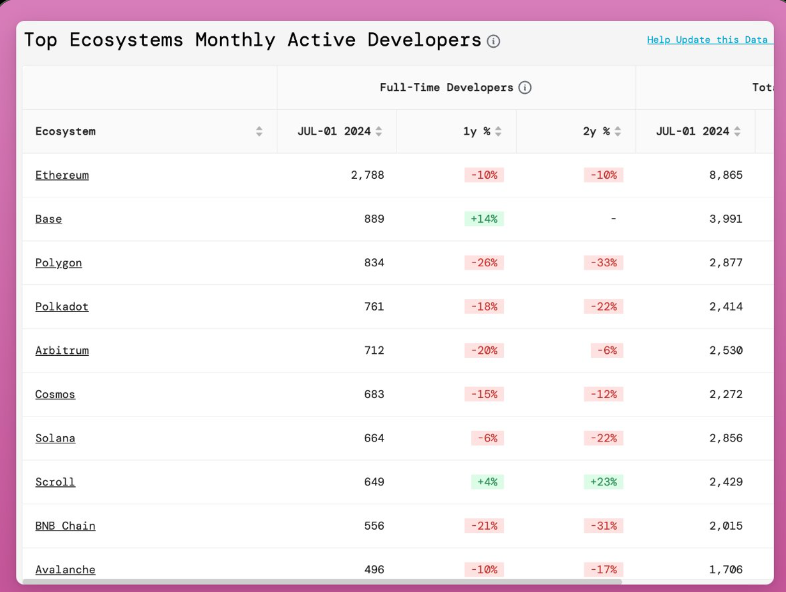The image size is (786, 592).
Task: Click Cosmos full-time count 683
Action: (374, 395)
